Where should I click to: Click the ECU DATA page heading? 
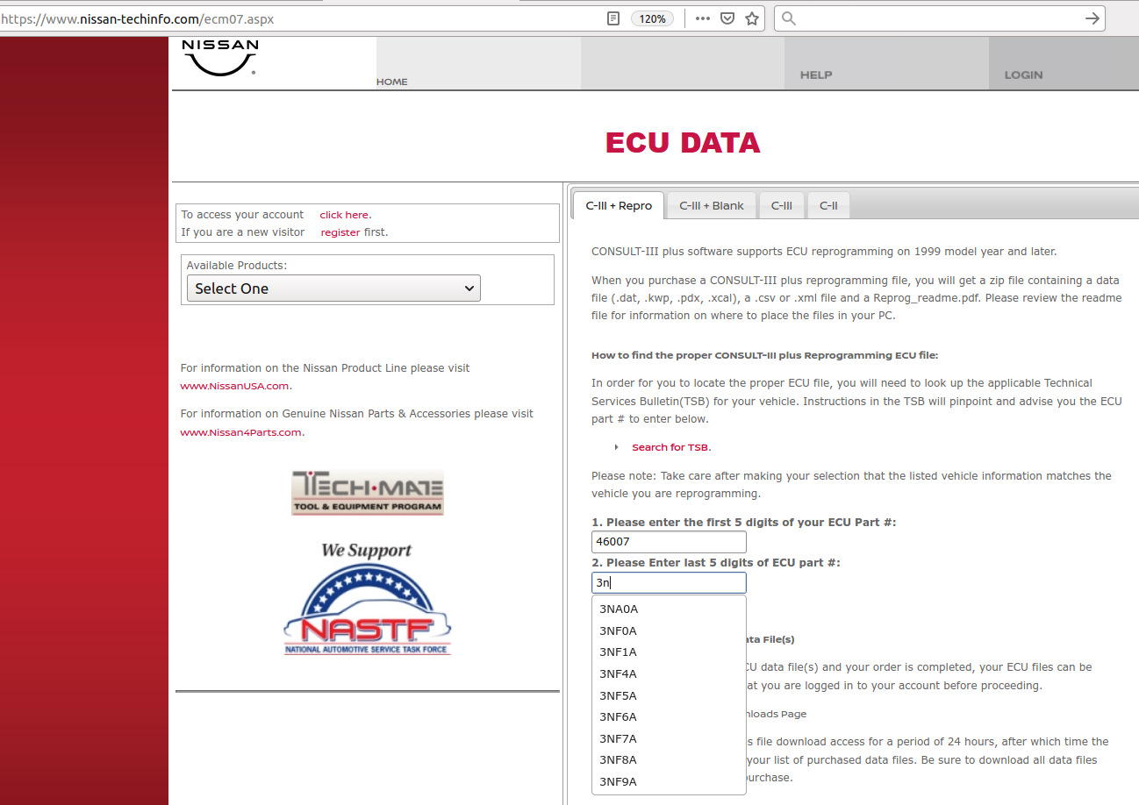pos(683,143)
